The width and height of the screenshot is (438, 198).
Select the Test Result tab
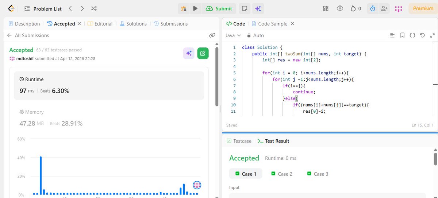[x=273, y=141]
